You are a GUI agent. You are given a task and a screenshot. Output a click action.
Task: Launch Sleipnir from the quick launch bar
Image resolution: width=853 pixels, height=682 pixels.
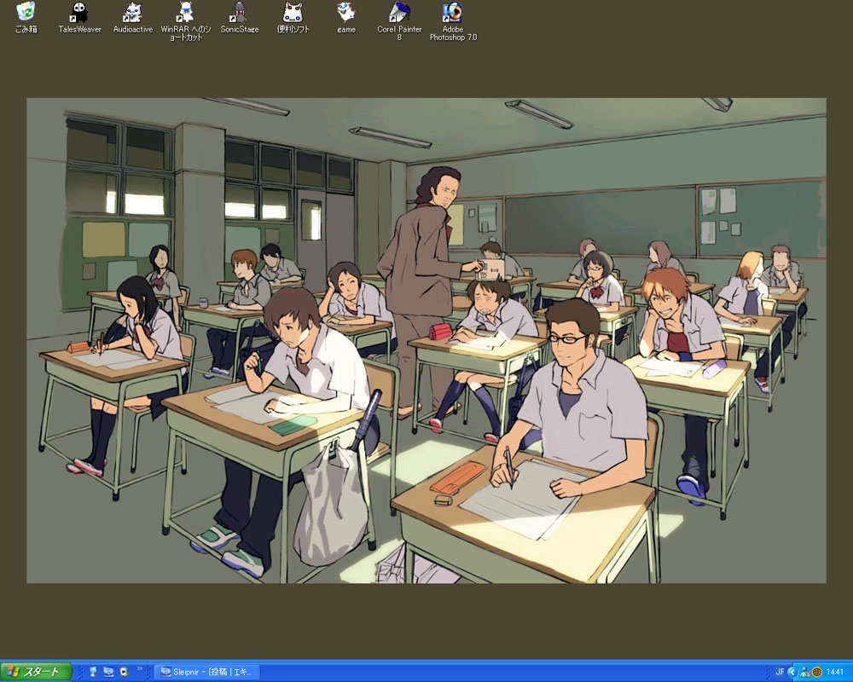click(x=108, y=672)
